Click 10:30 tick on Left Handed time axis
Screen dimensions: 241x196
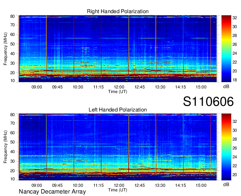[x=78, y=185]
